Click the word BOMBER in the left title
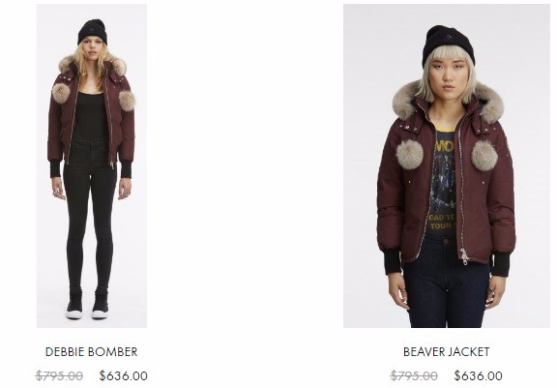Image resolution: width=557 pixels, height=388 pixels. (x=112, y=352)
